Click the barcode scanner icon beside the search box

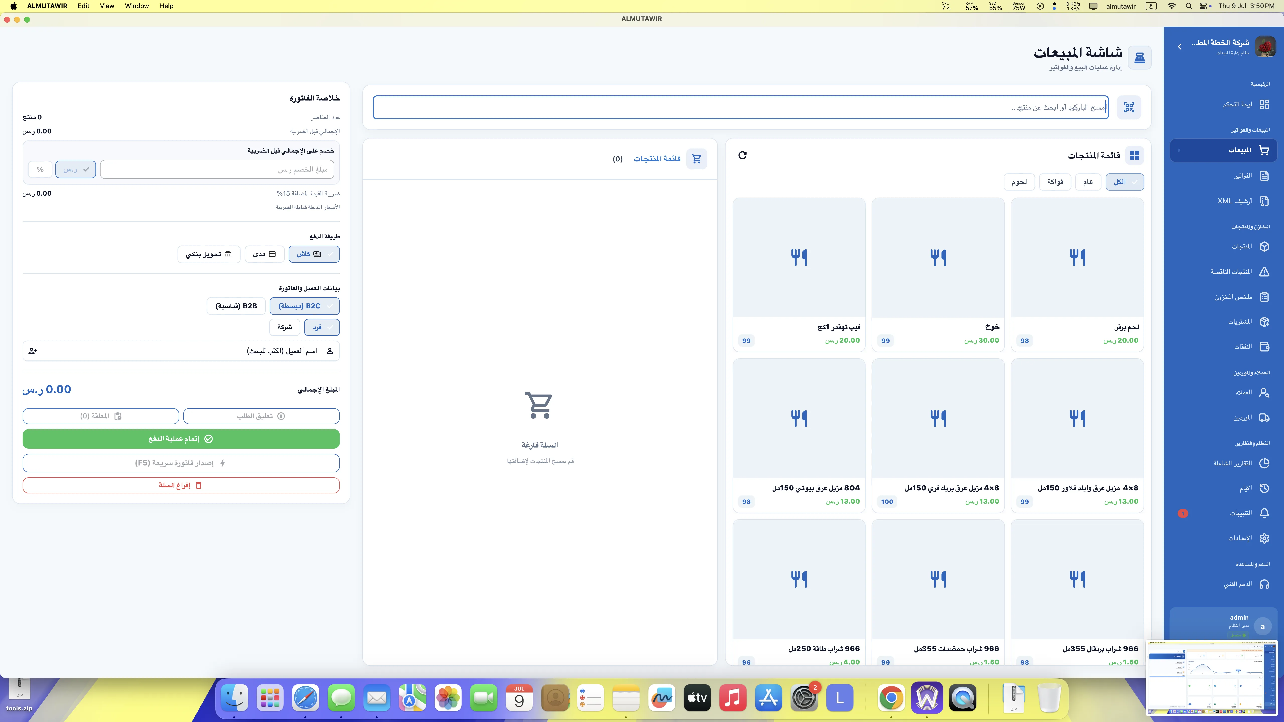[1129, 107]
